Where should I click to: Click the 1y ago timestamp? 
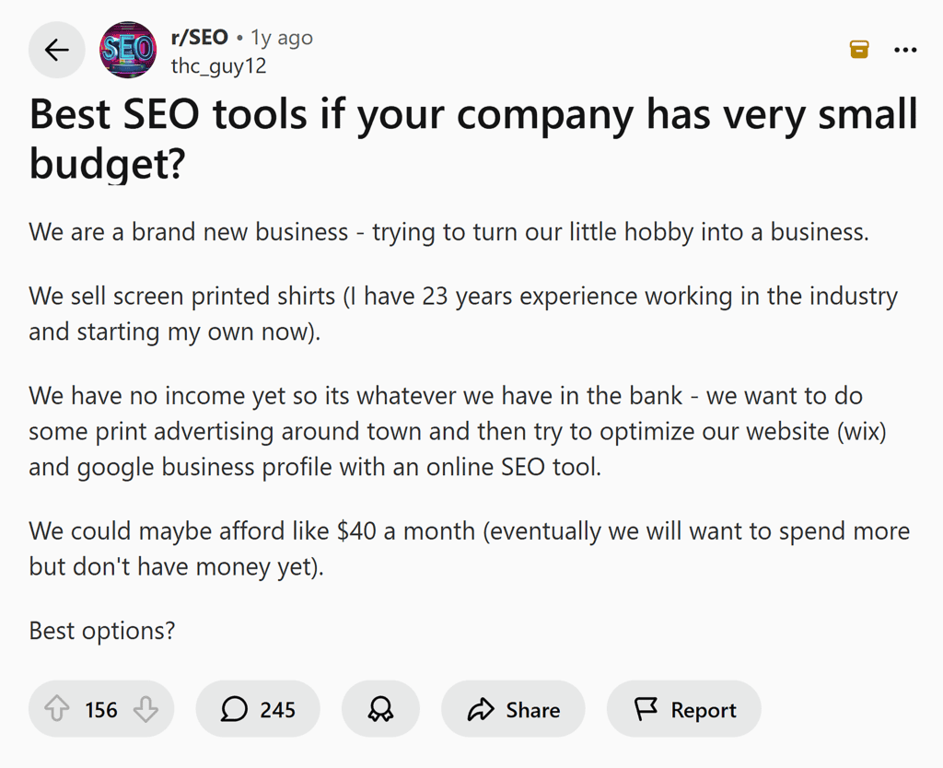(x=282, y=37)
